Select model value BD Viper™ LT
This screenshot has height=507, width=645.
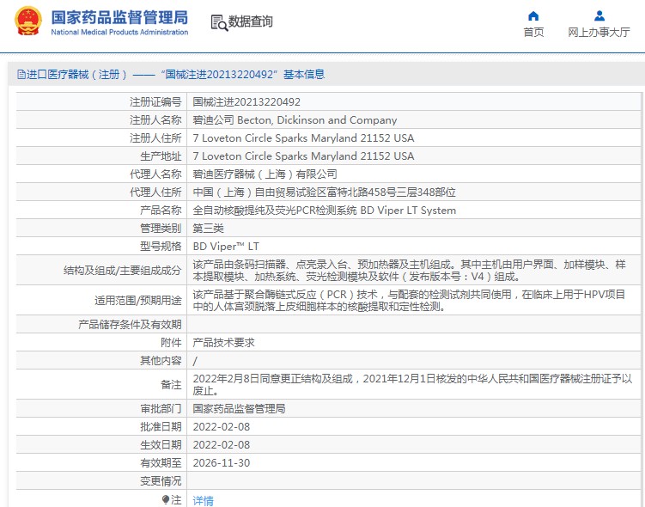[x=226, y=247]
